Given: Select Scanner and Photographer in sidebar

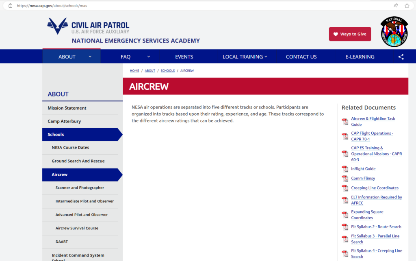Looking at the screenshot, I should click(x=80, y=188).
